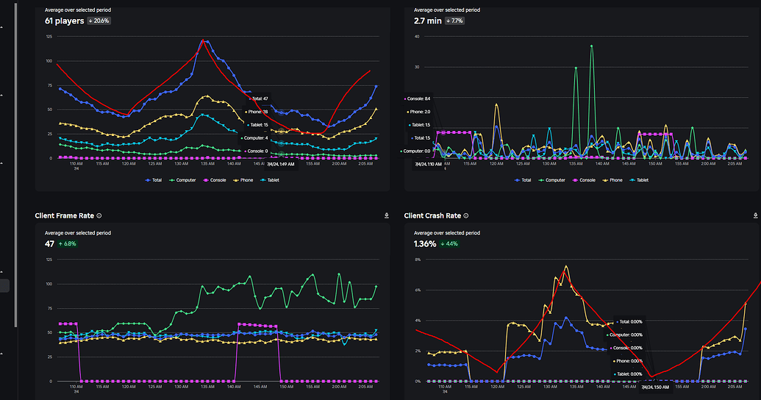Image resolution: width=761 pixels, height=400 pixels.
Task: Click 'Console: 0.00%' in the crash rate tooltip
Action: (x=626, y=348)
